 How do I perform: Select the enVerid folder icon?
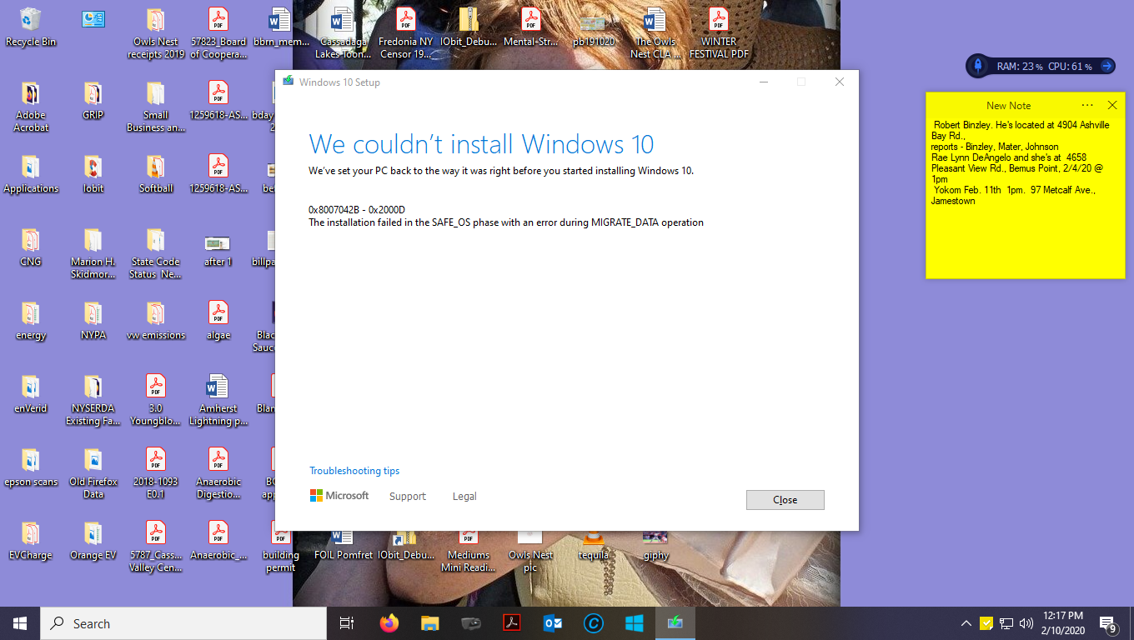tap(31, 394)
